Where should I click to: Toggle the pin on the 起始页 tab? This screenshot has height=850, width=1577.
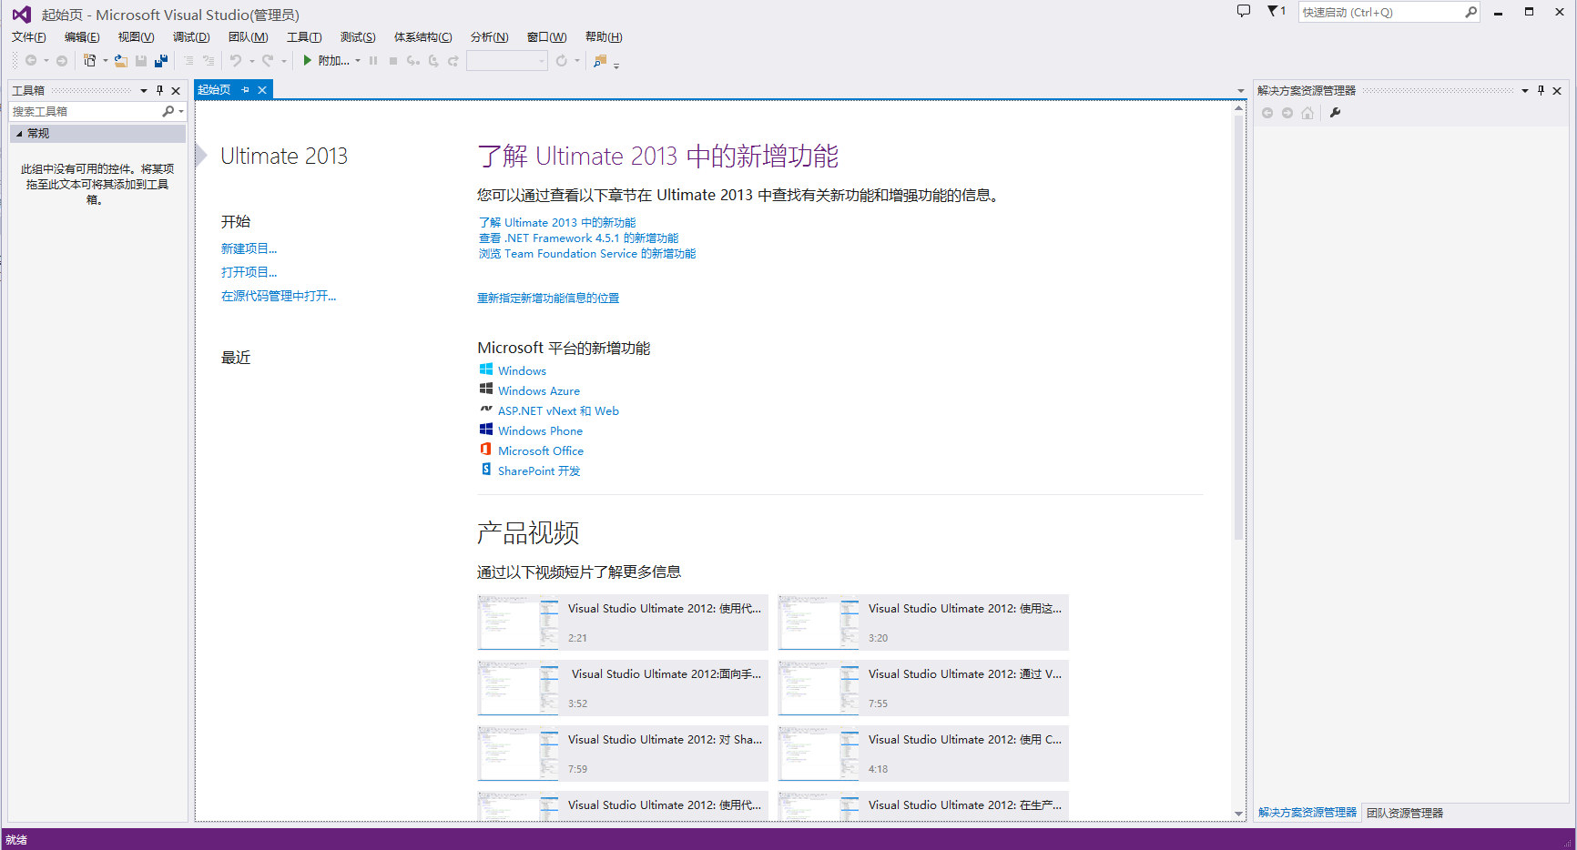[x=246, y=90]
